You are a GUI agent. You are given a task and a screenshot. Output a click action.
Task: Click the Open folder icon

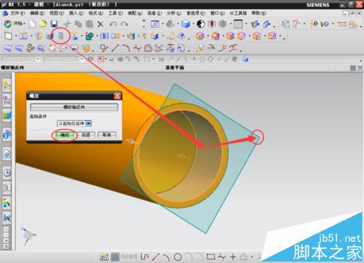pos(43,24)
